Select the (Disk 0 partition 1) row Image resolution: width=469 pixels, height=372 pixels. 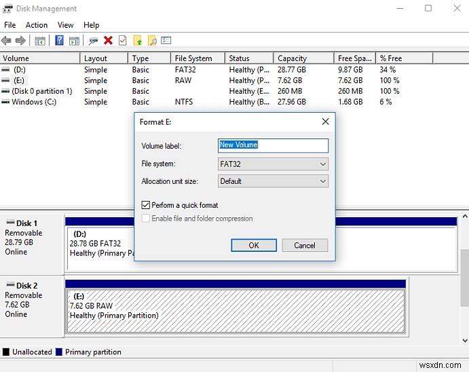[217, 91]
